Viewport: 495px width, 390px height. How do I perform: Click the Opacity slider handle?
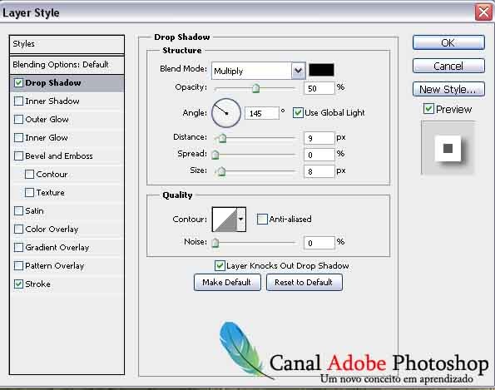coord(255,88)
